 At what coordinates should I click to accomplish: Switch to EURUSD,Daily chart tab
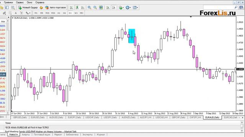[x=38, y=118]
